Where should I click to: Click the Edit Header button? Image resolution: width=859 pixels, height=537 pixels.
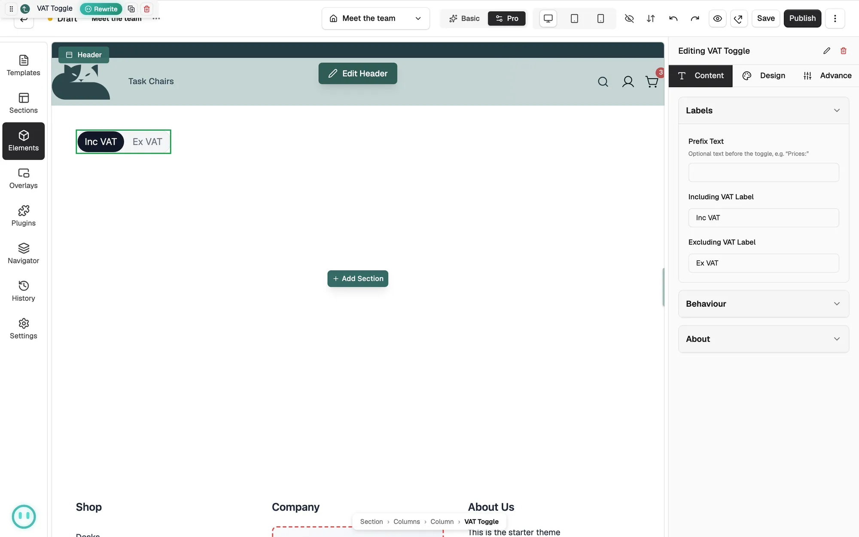[358, 73]
